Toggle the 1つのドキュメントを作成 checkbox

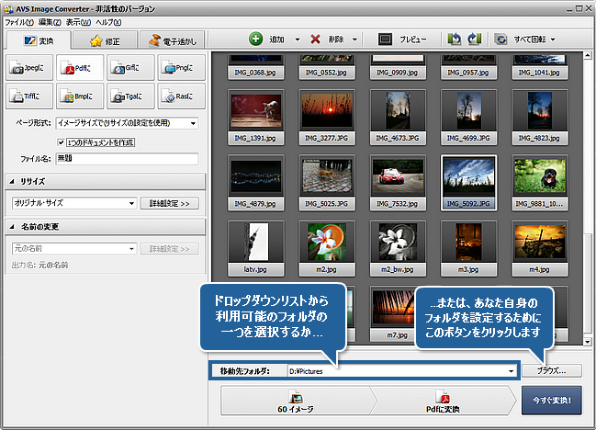(62, 141)
